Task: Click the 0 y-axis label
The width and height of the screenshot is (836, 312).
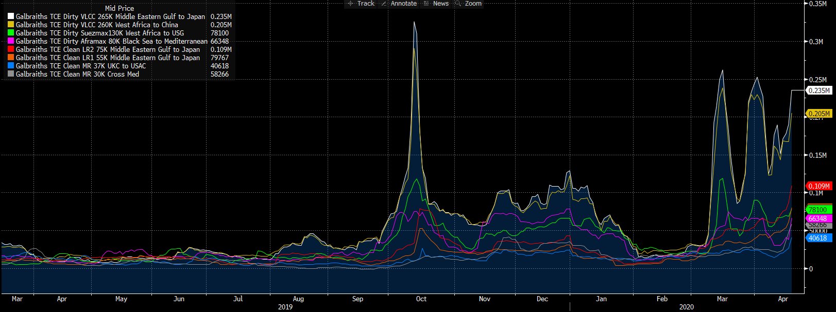Action: point(811,269)
